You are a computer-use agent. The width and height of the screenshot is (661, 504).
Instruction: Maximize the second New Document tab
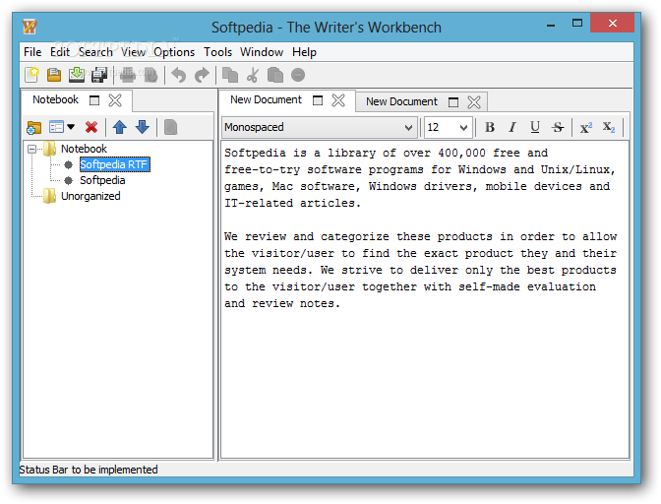(x=453, y=102)
